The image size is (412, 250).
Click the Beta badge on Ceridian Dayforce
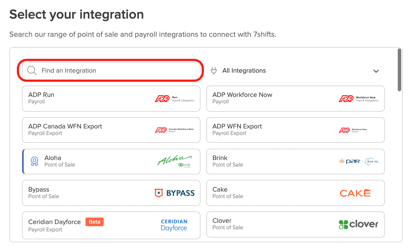[94, 222]
